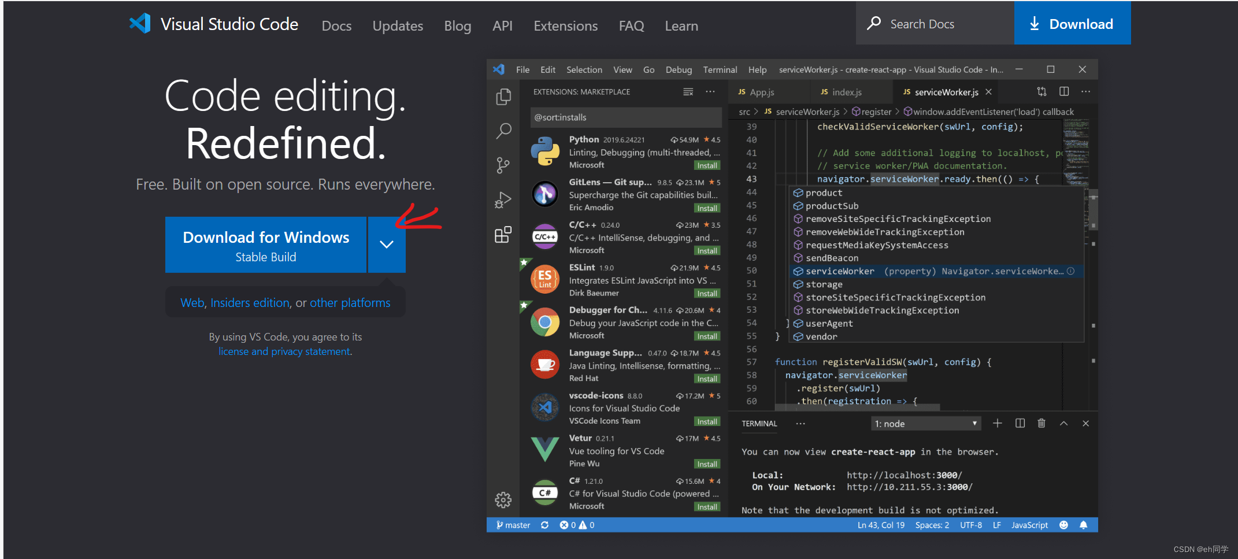Click the search magnifier icon in header
This screenshot has width=1238, height=559.
(874, 23)
